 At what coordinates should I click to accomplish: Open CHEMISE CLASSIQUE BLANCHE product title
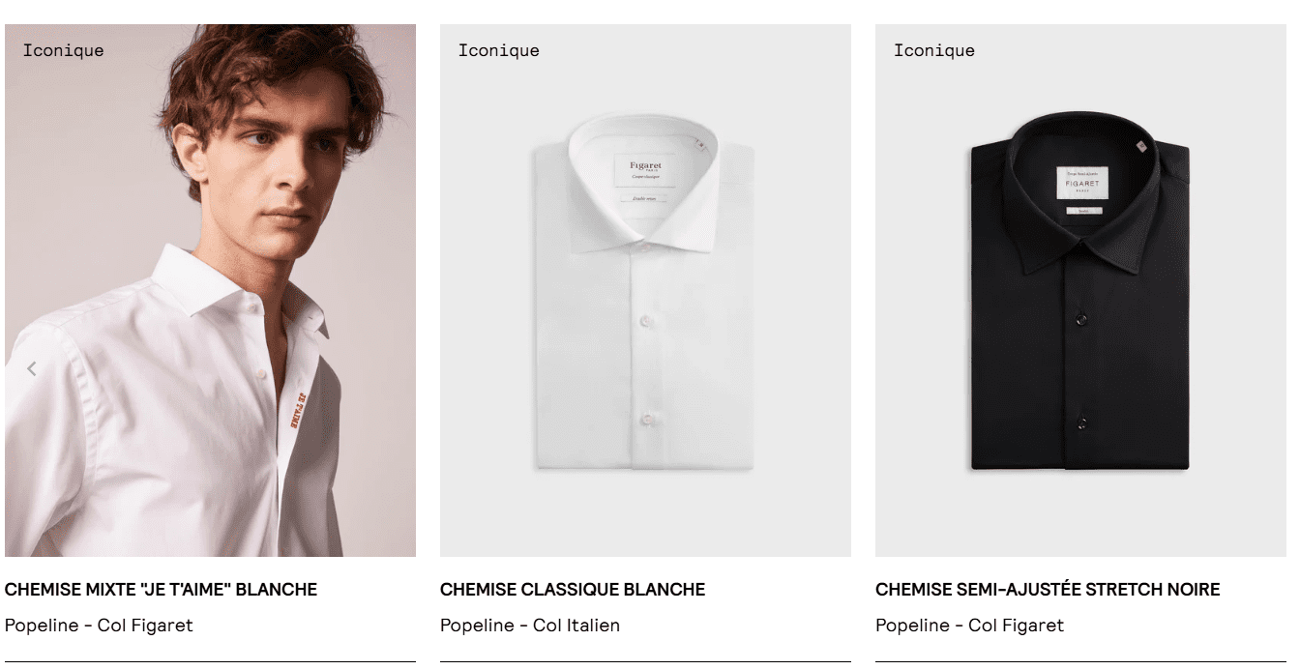pos(573,589)
